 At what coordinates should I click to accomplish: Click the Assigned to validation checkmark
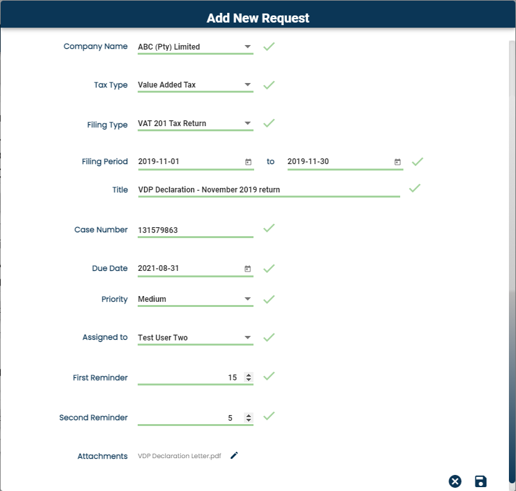269,337
